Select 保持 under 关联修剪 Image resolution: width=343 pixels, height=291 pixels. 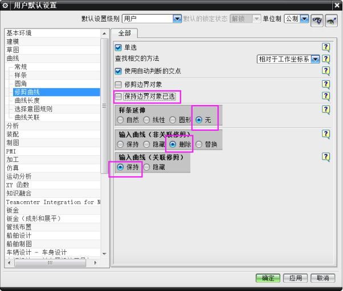pyautogui.click(x=120, y=167)
